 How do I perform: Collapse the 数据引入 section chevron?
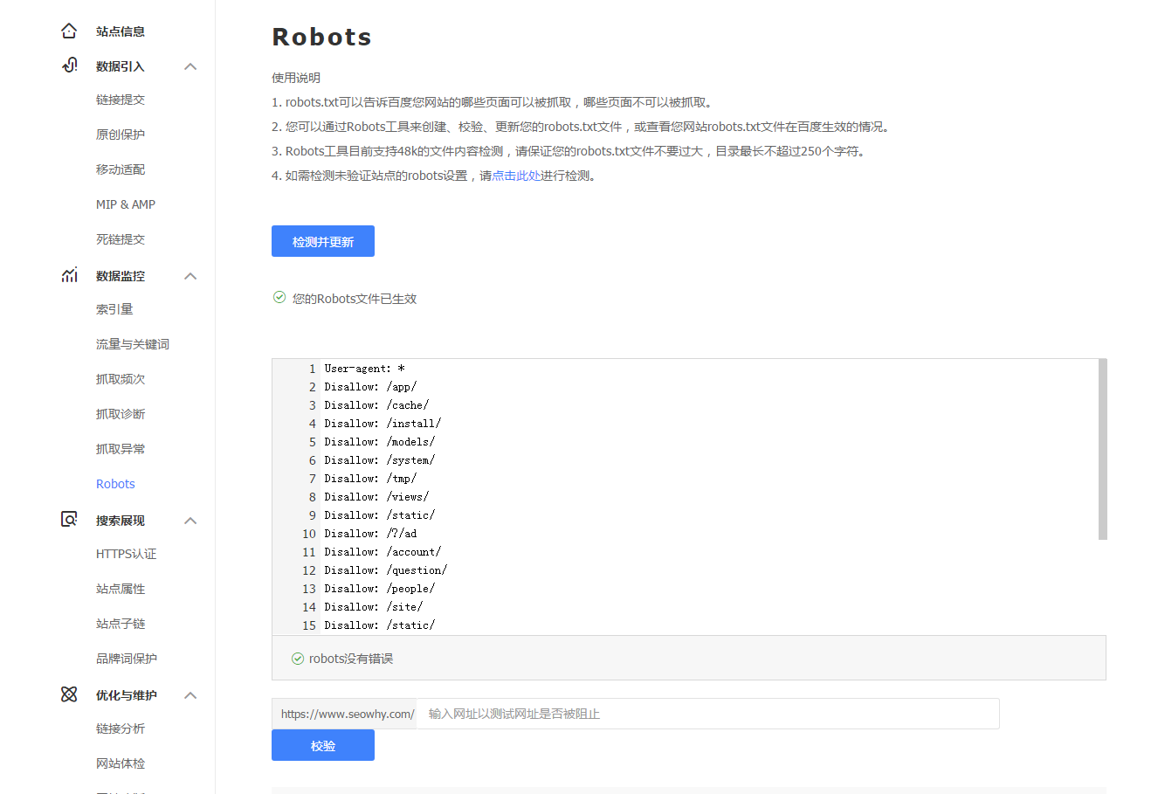(190, 66)
